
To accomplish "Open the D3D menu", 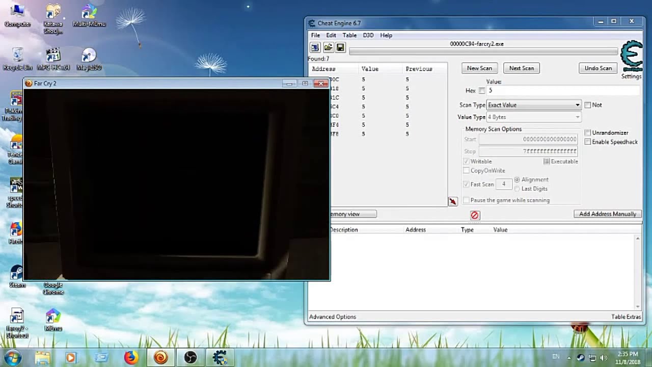I will pos(368,35).
